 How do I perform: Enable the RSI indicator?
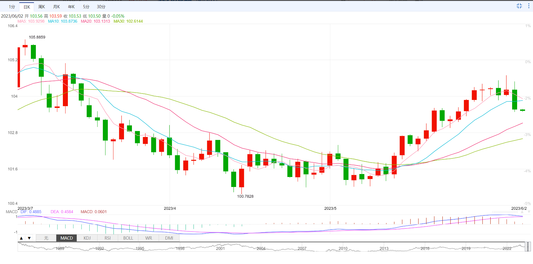[x=108, y=238]
